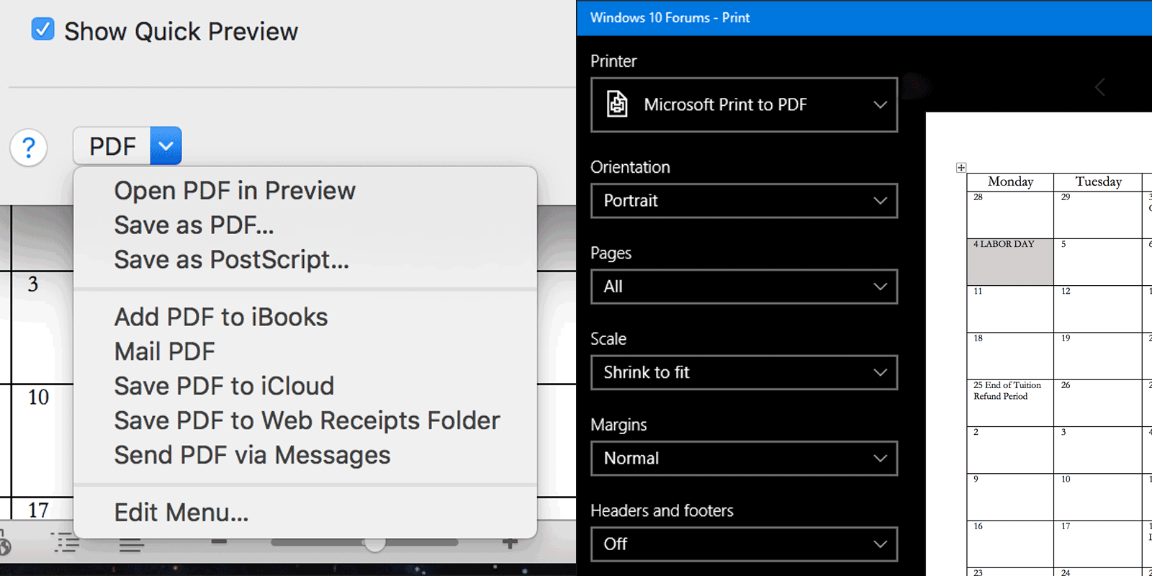Click day 3 in the Mac calendar document

33,284
